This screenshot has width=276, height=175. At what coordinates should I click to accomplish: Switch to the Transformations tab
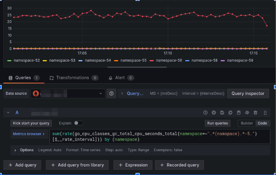coord(72,78)
